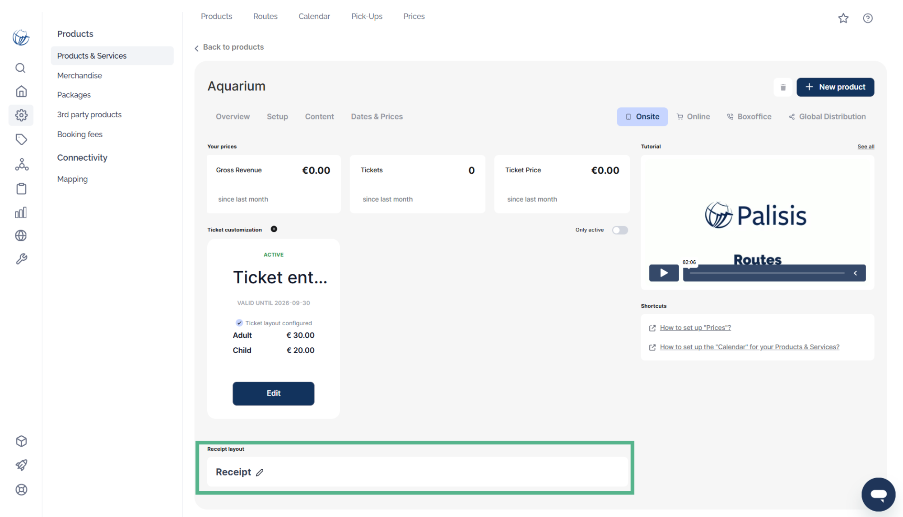Screen dimensions: 903x517
Task: Edit the Ticket entry card
Action: pos(274,393)
